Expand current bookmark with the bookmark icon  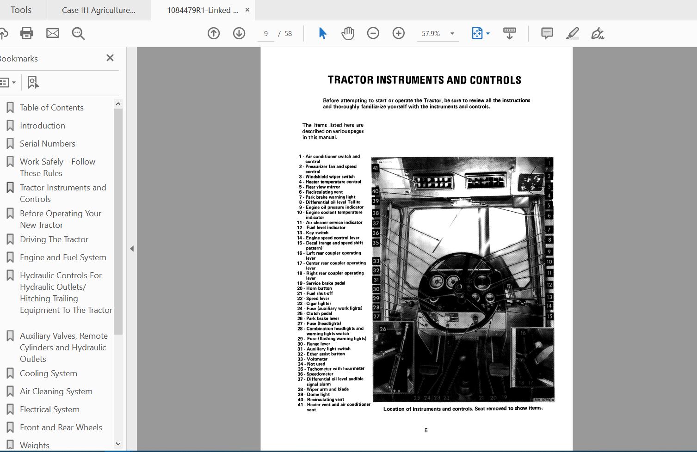[x=32, y=82]
